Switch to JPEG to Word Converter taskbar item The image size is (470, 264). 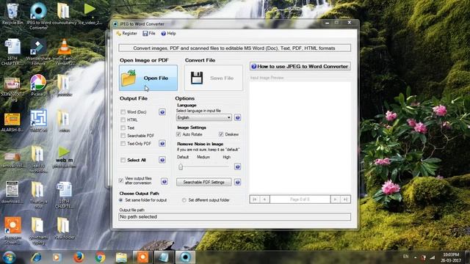(185, 257)
